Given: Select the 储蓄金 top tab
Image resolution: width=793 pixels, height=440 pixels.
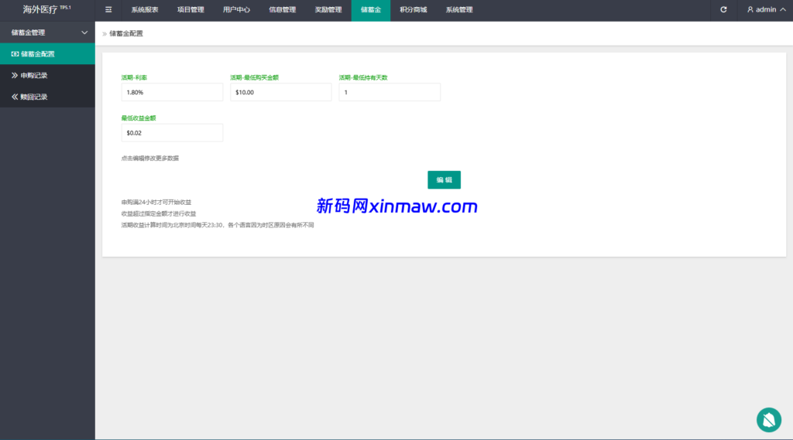Looking at the screenshot, I should (x=371, y=9).
